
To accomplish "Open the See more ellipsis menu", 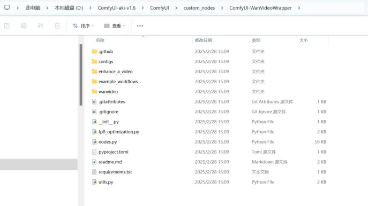I will 140,26.
